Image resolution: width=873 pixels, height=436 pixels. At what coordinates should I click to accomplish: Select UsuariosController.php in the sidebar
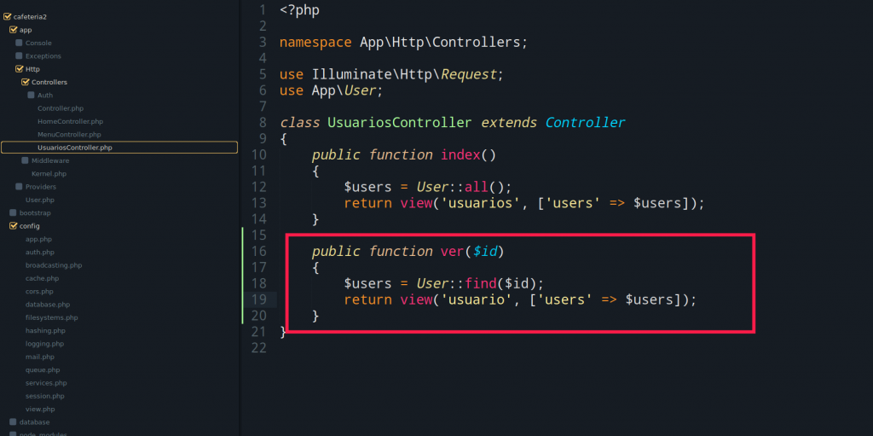(x=74, y=148)
